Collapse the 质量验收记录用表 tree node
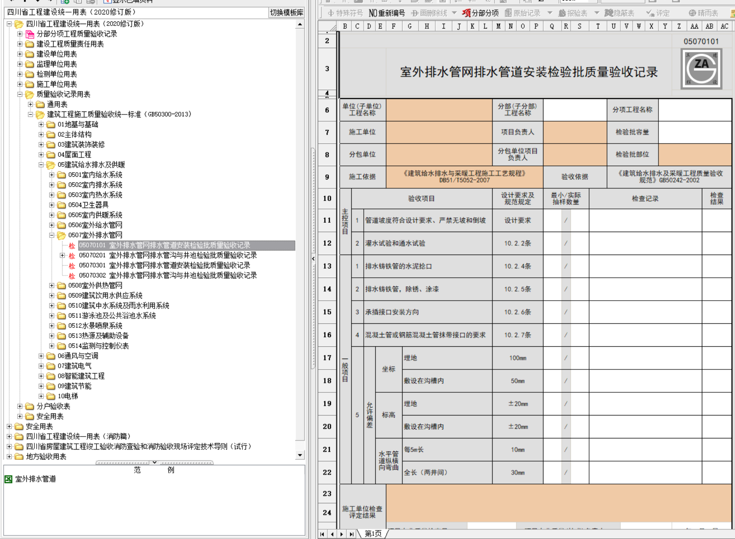Image resolution: width=735 pixels, height=539 pixels. tap(20, 94)
